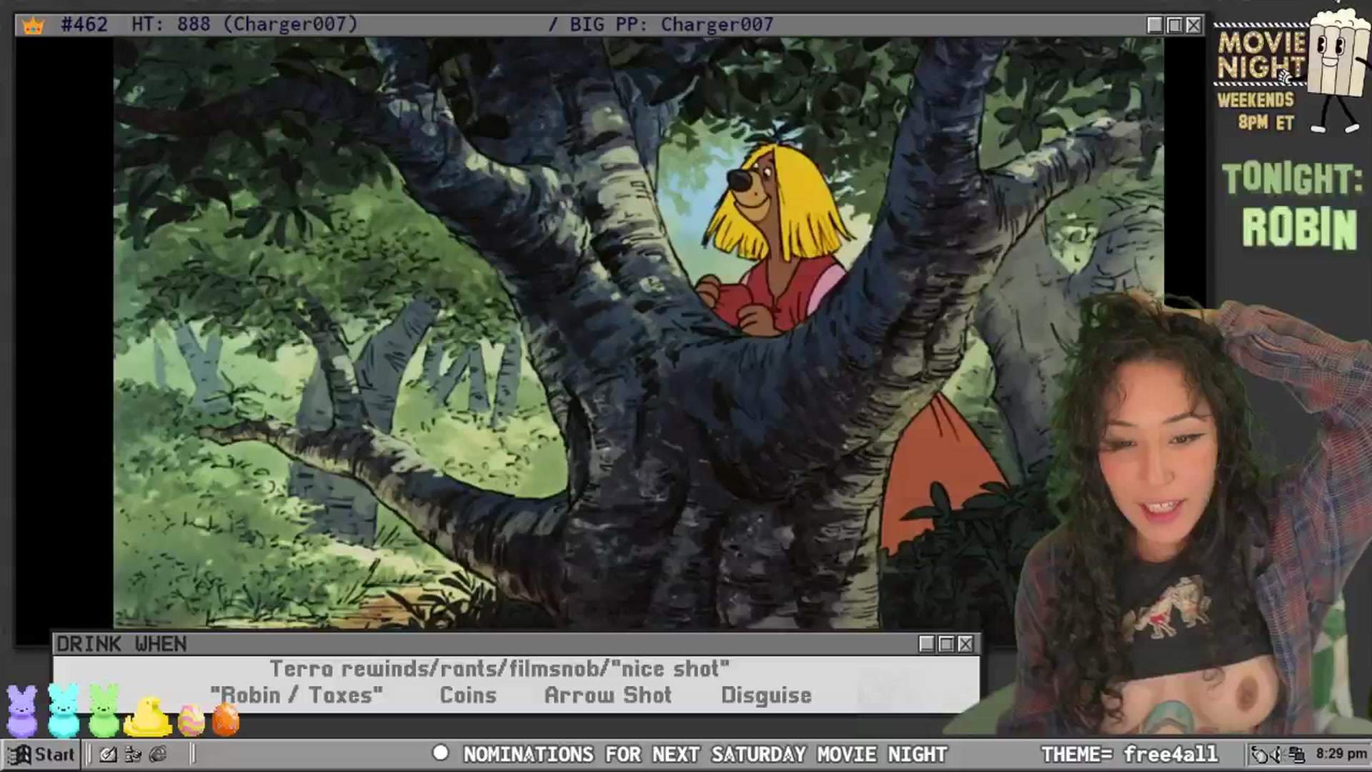Viewport: 1372px width, 772px height.
Task: Close the movie player window
Action: click(x=1193, y=25)
